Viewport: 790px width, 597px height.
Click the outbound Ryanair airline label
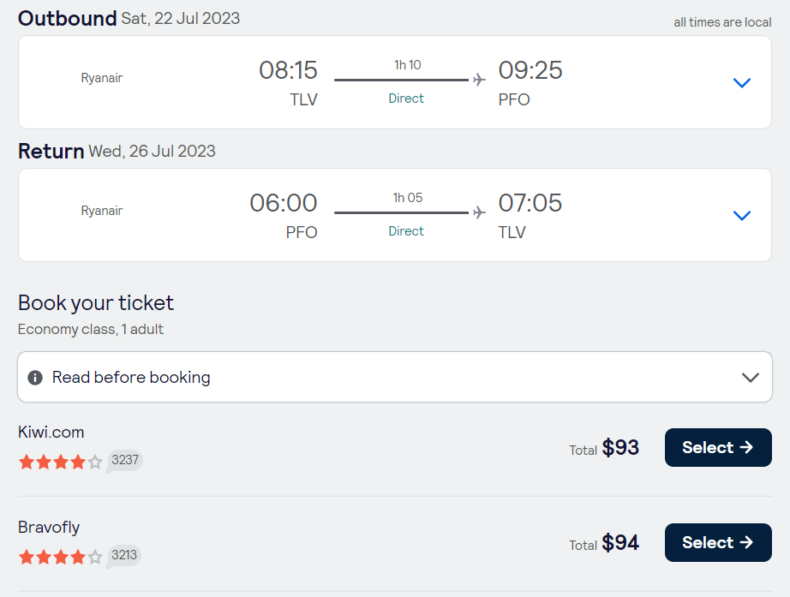point(102,78)
